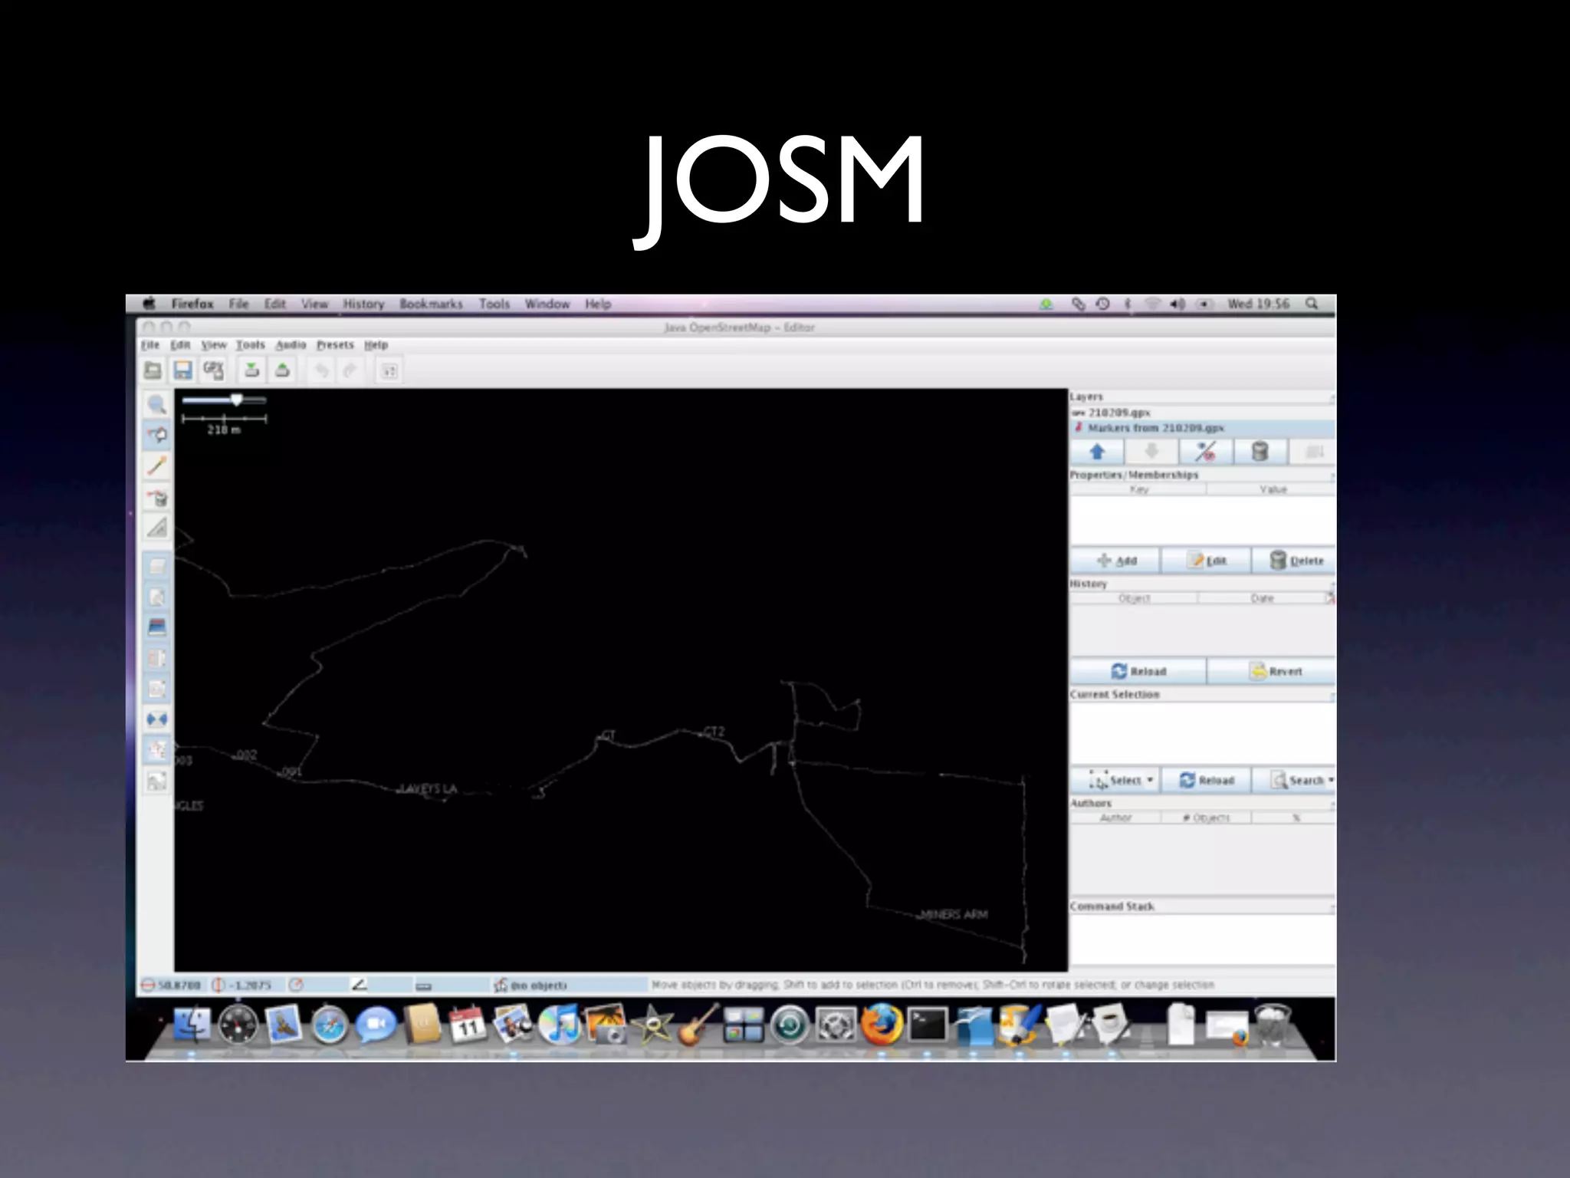Open the Presets menu
The height and width of the screenshot is (1178, 1570).
[x=335, y=345]
